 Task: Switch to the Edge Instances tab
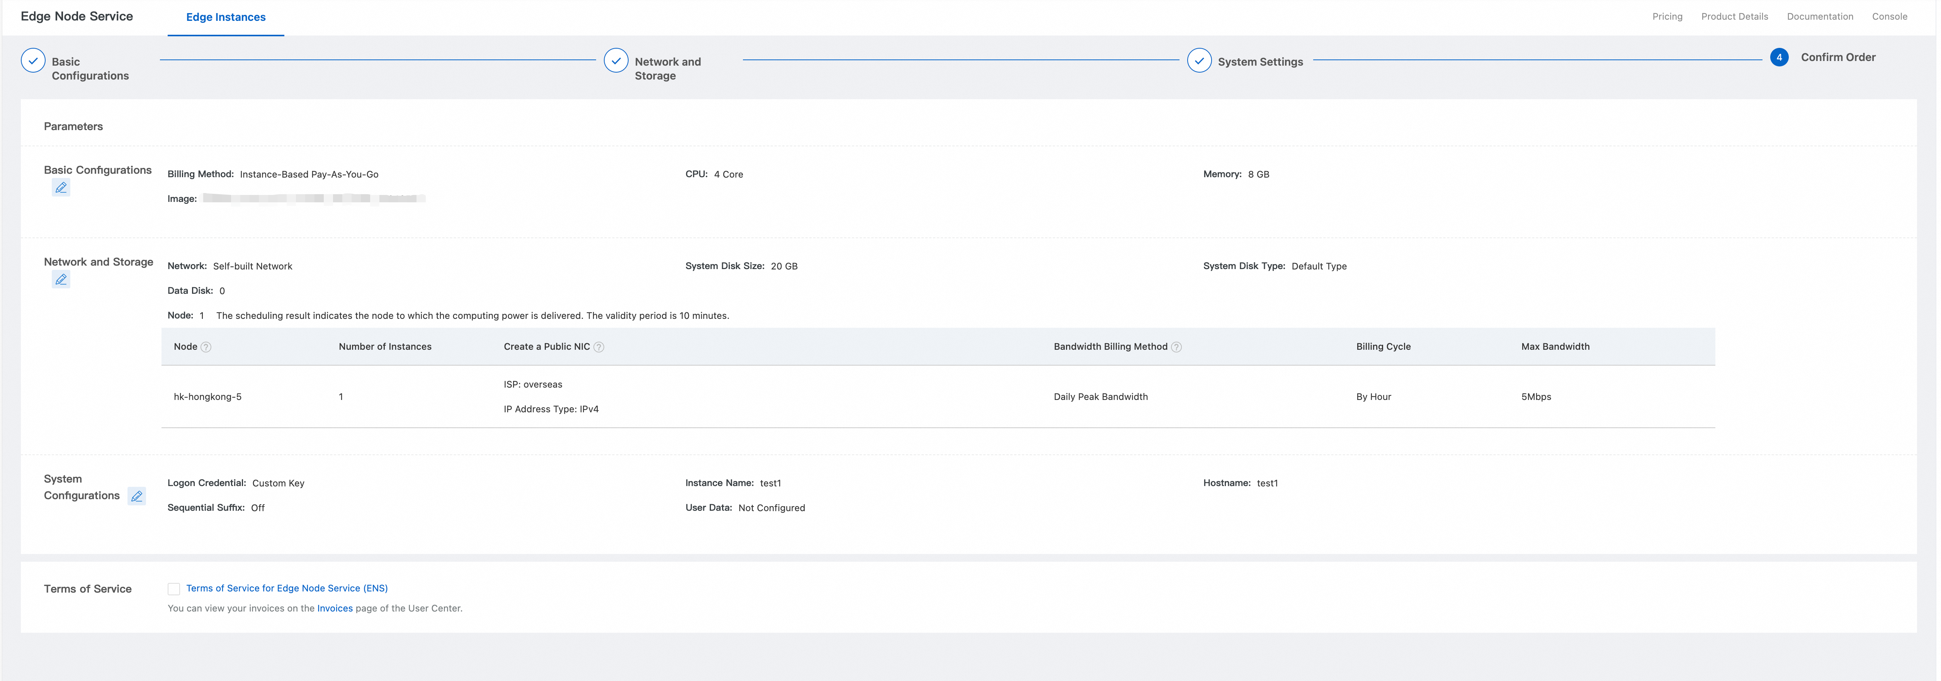click(x=225, y=17)
